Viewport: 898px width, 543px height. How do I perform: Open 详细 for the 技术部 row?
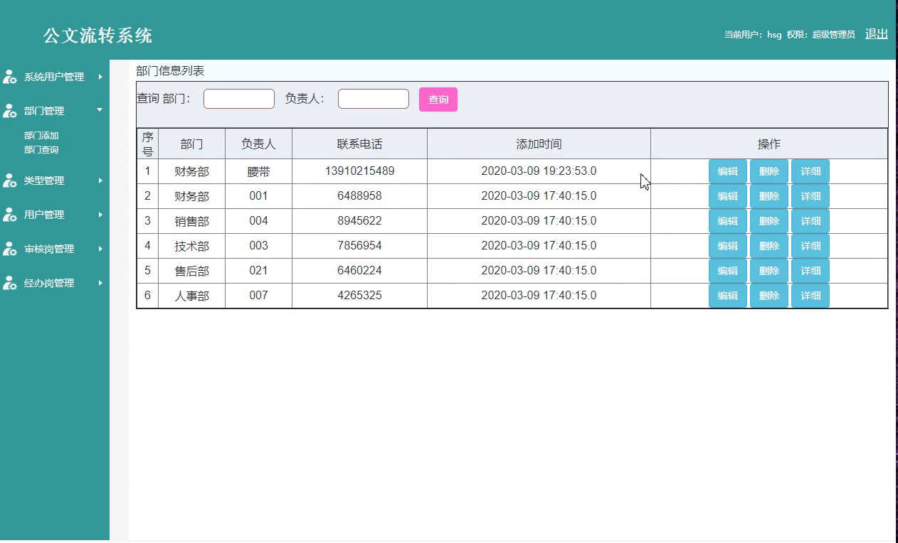810,246
